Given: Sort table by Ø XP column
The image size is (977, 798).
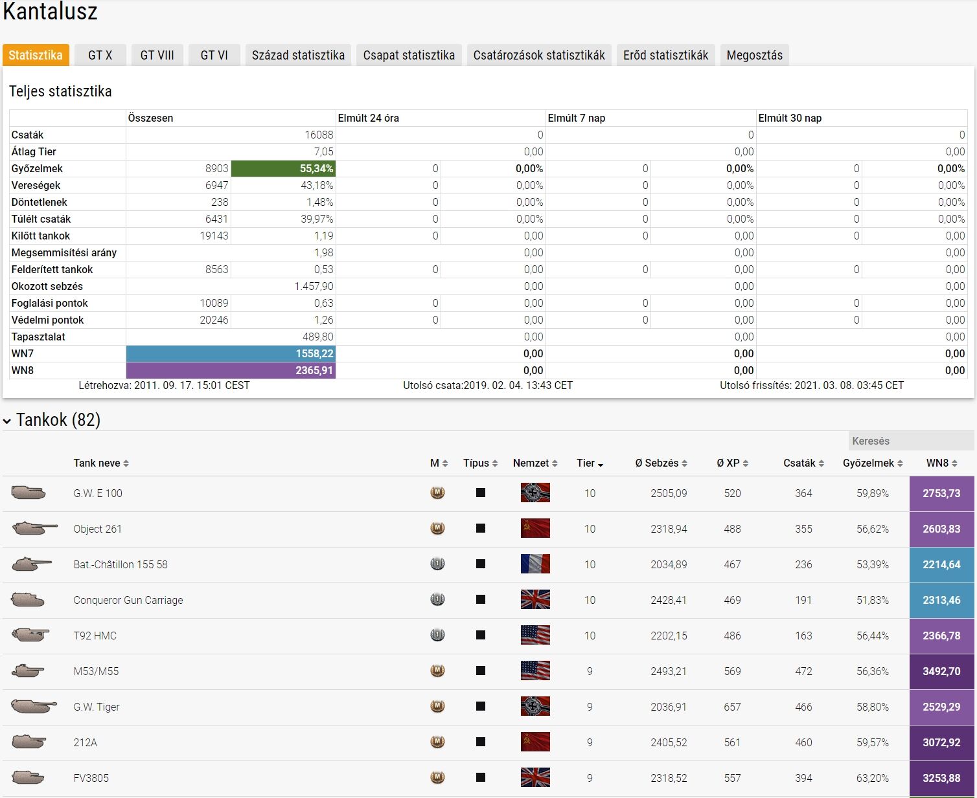Looking at the screenshot, I should pyautogui.click(x=733, y=463).
